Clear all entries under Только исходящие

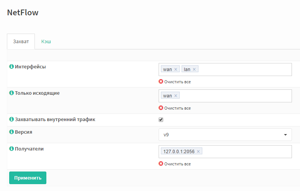click(x=175, y=108)
